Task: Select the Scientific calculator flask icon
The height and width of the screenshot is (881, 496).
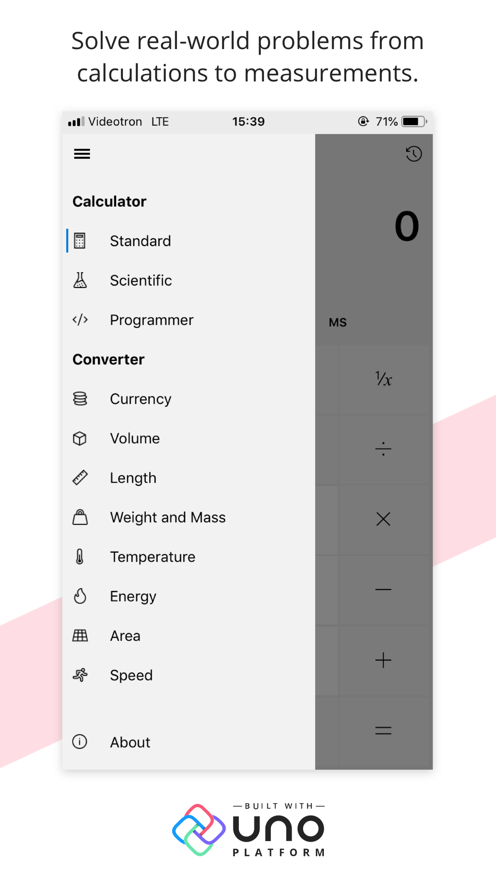Action: point(80,280)
